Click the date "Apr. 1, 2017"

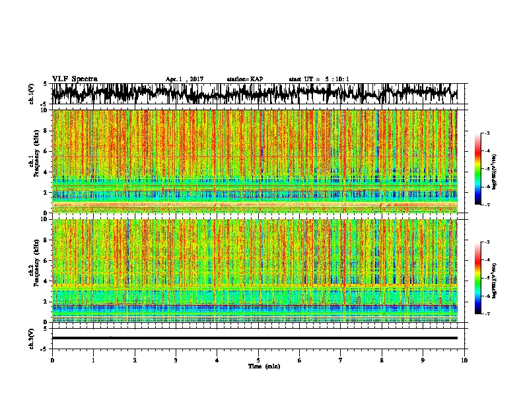pos(184,79)
